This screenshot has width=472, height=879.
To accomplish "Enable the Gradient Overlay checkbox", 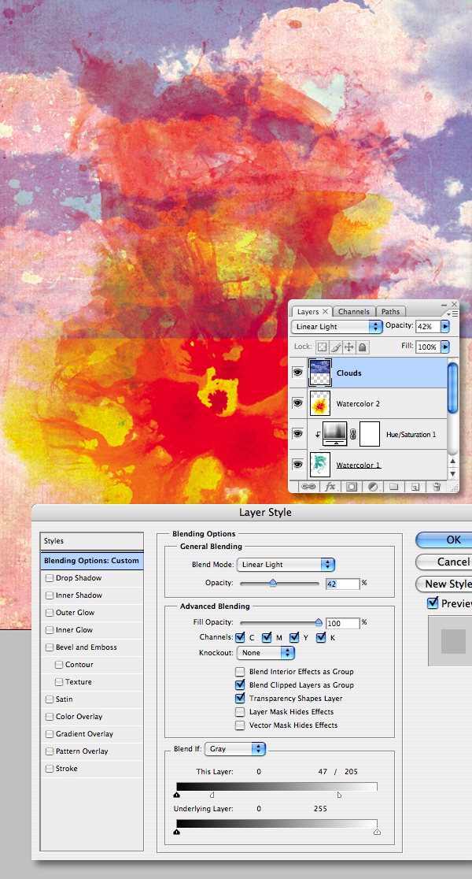I will click(50, 734).
